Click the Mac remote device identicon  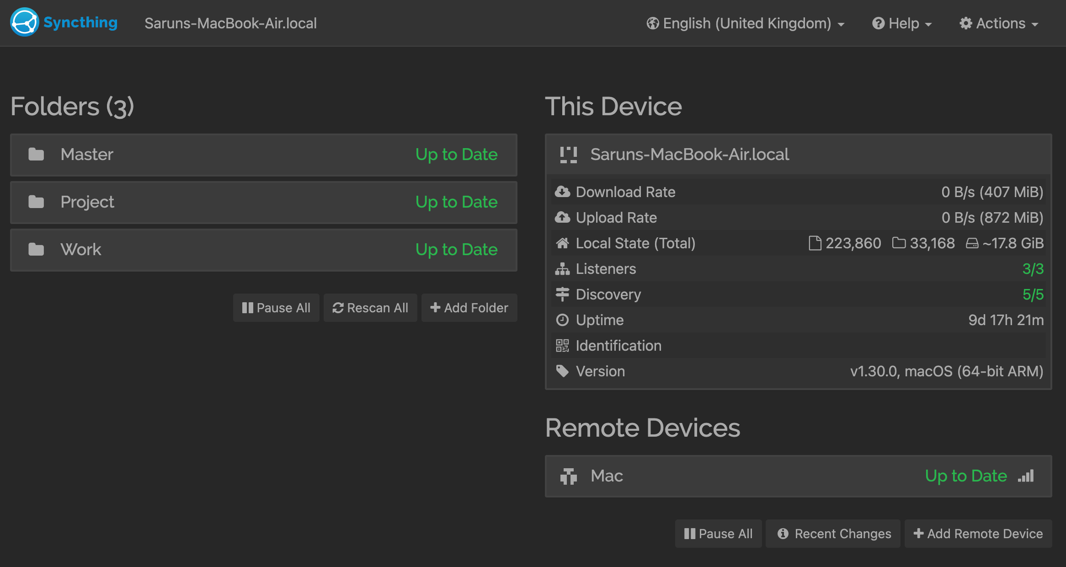[569, 476]
